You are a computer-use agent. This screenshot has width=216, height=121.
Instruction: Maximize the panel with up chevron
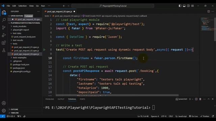pos(209,99)
